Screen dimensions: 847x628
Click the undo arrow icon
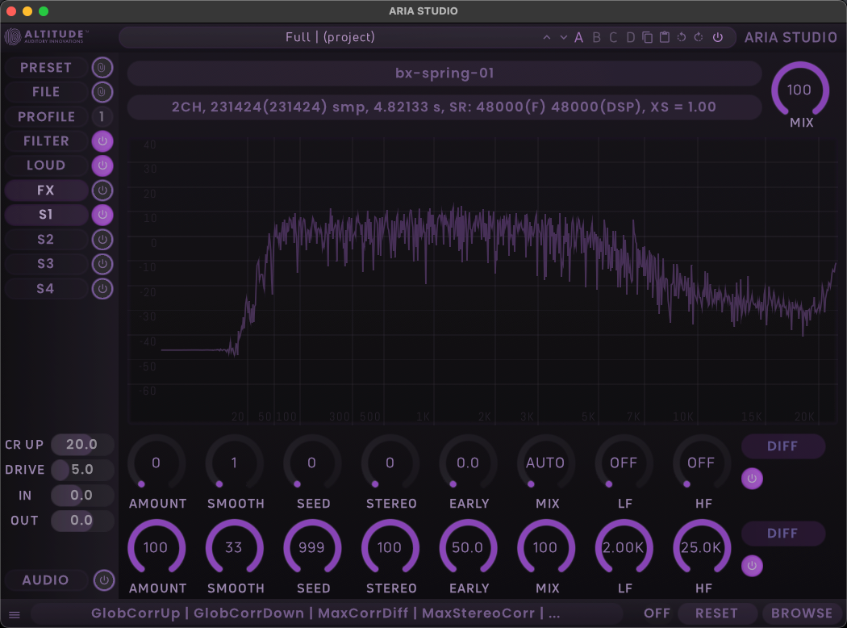coord(682,37)
